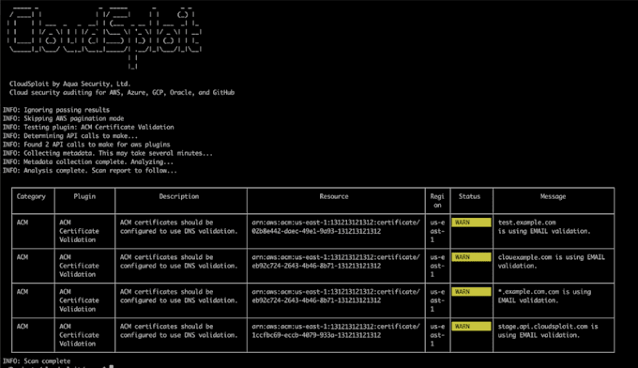Click 'INFO: Found 2 API calls to make' line
This screenshot has height=368, width=638.
[x=86, y=145]
